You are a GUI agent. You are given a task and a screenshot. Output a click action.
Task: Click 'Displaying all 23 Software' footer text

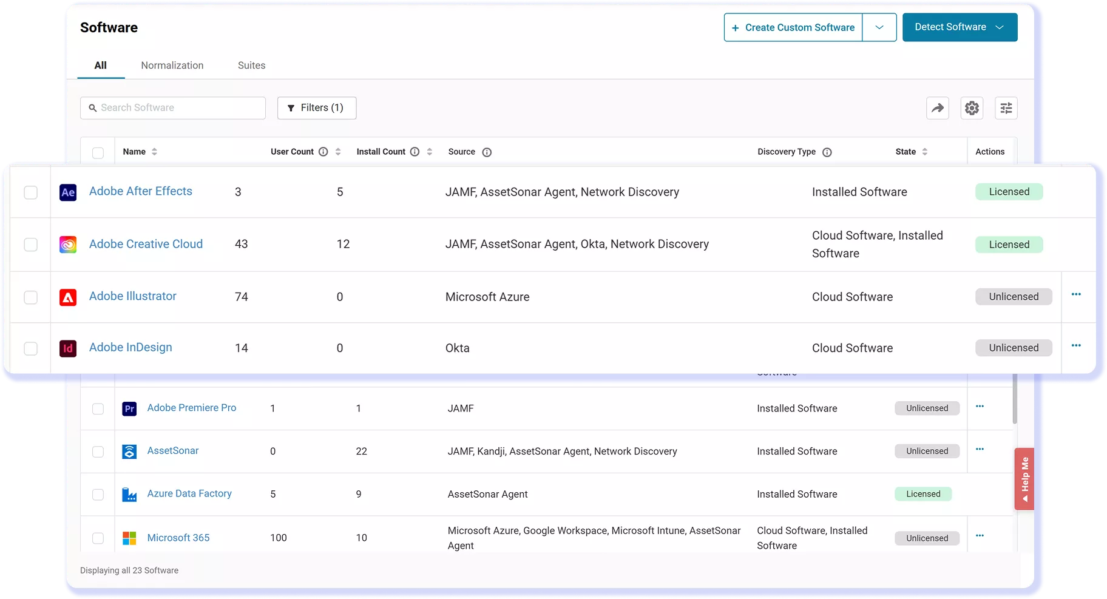[129, 570]
